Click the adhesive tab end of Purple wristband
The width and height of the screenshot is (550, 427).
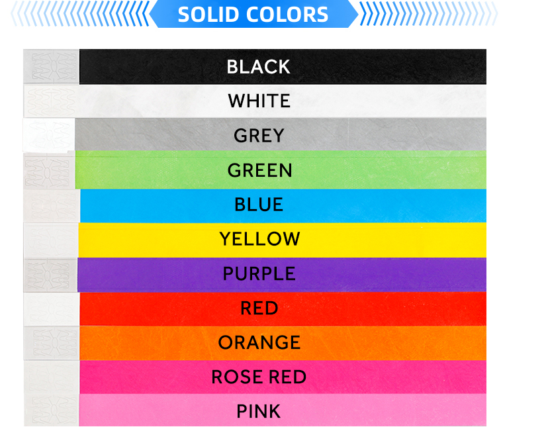[x=50, y=273]
